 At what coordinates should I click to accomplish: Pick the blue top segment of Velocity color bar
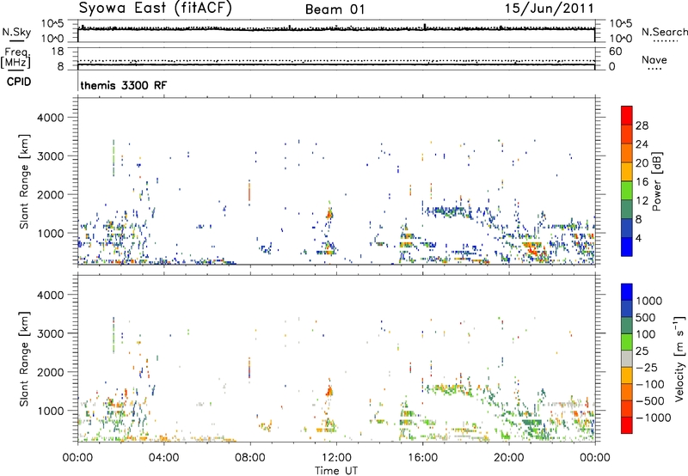click(x=627, y=292)
